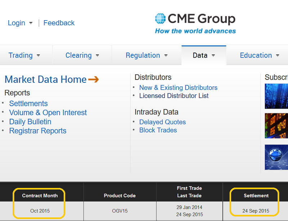Image resolution: width=288 pixels, height=221 pixels.
Task: Open the Settlements report link
Action: pos(28,103)
